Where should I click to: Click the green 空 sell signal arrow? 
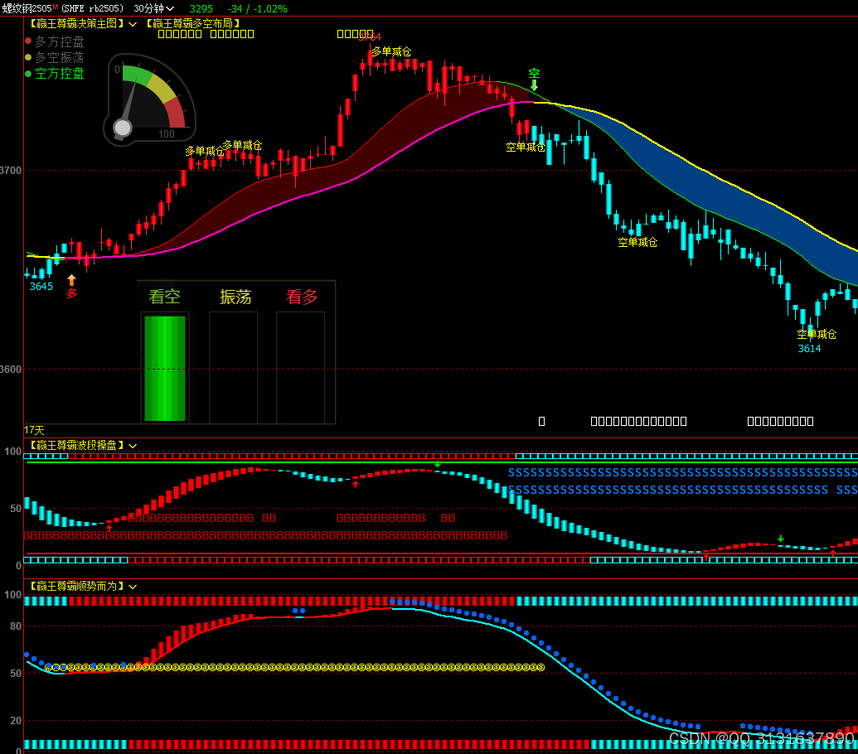(534, 85)
